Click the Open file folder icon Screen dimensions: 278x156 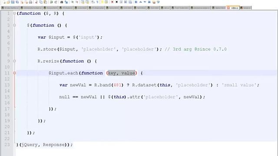[8, 2]
